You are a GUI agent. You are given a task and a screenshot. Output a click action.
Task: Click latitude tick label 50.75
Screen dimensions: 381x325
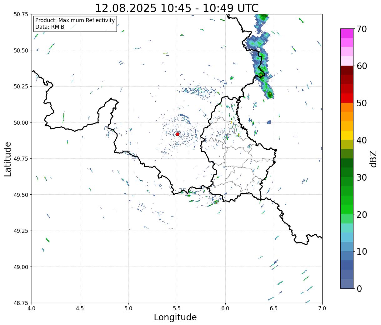click(21, 14)
